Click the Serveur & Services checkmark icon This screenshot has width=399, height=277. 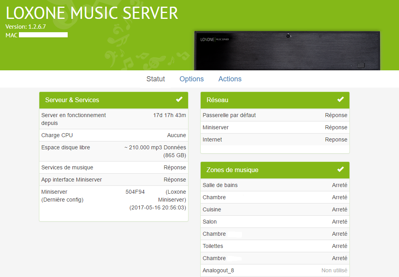click(x=179, y=99)
